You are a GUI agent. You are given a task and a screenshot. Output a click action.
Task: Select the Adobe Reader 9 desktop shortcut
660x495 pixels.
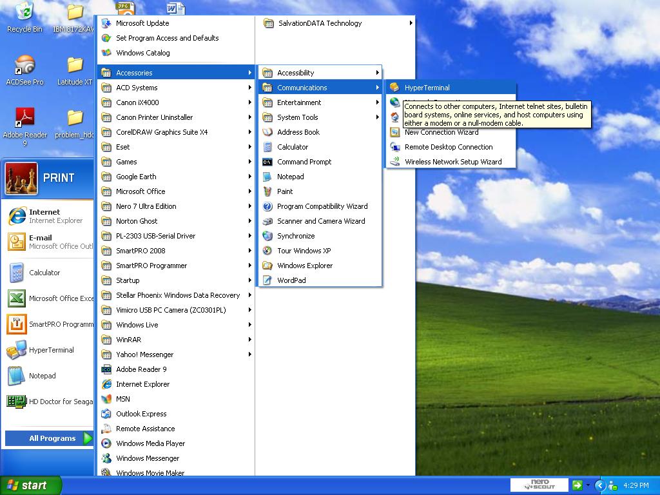coord(25,127)
